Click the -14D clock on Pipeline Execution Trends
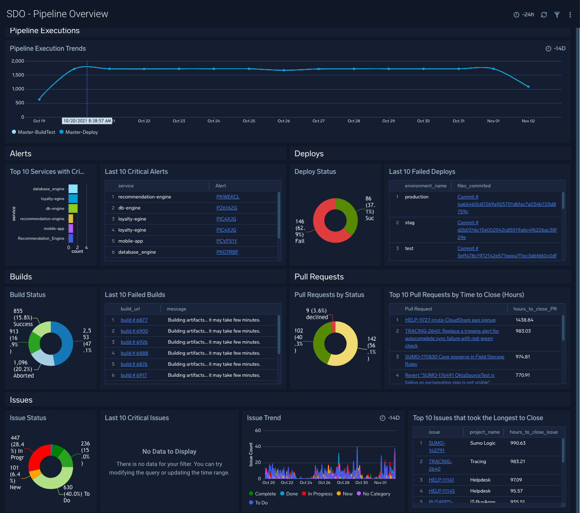The image size is (580, 513). (x=549, y=48)
